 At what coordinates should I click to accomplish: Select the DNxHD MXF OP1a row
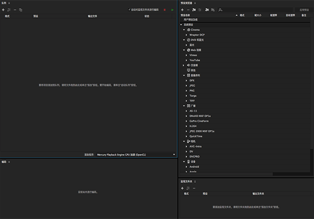click(x=245, y=116)
